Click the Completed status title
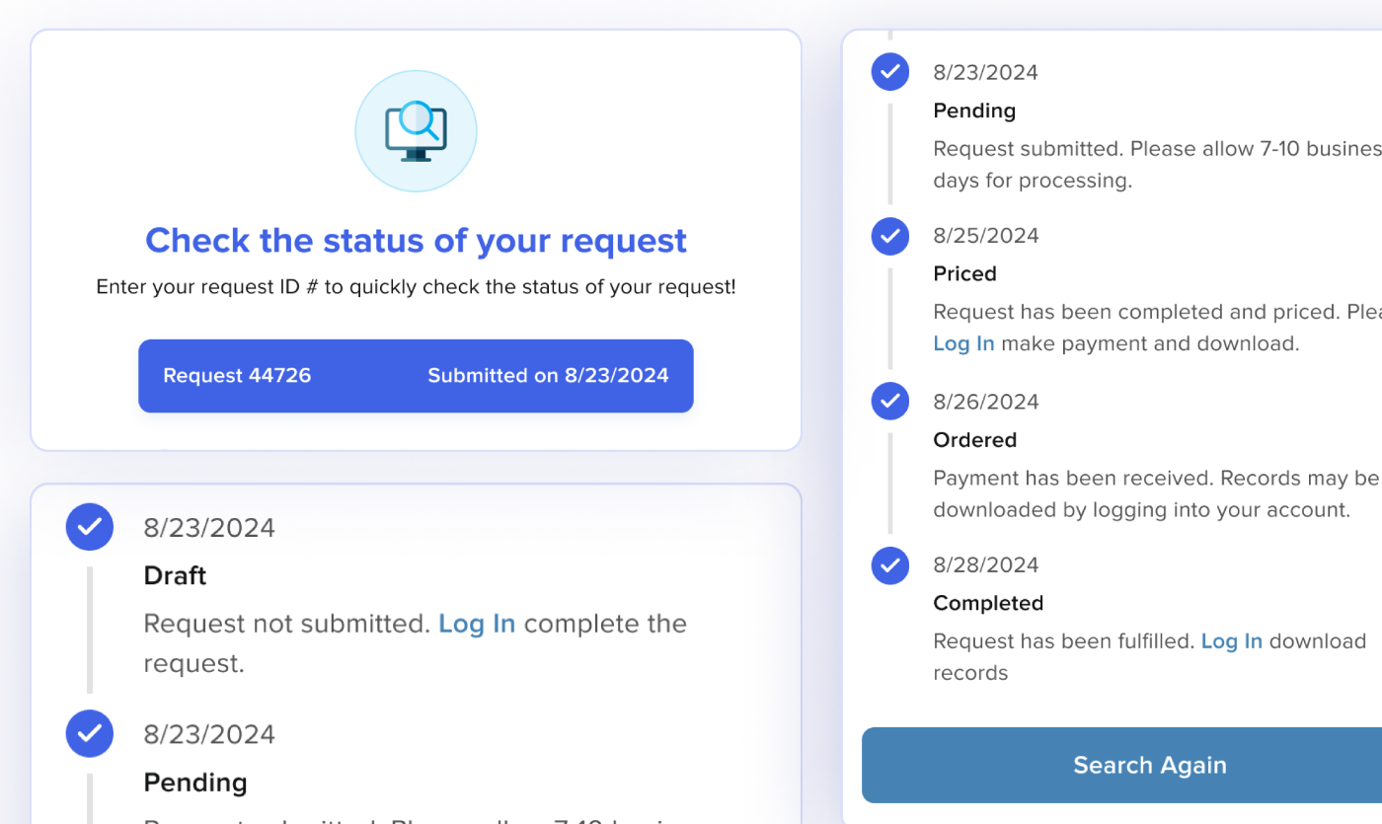Viewport: 1382px width, 824px height. coord(988,603)
